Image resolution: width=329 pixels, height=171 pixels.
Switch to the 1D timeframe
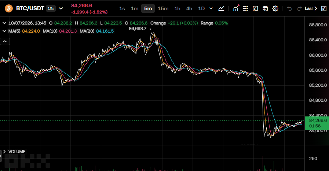coord(201,8)
